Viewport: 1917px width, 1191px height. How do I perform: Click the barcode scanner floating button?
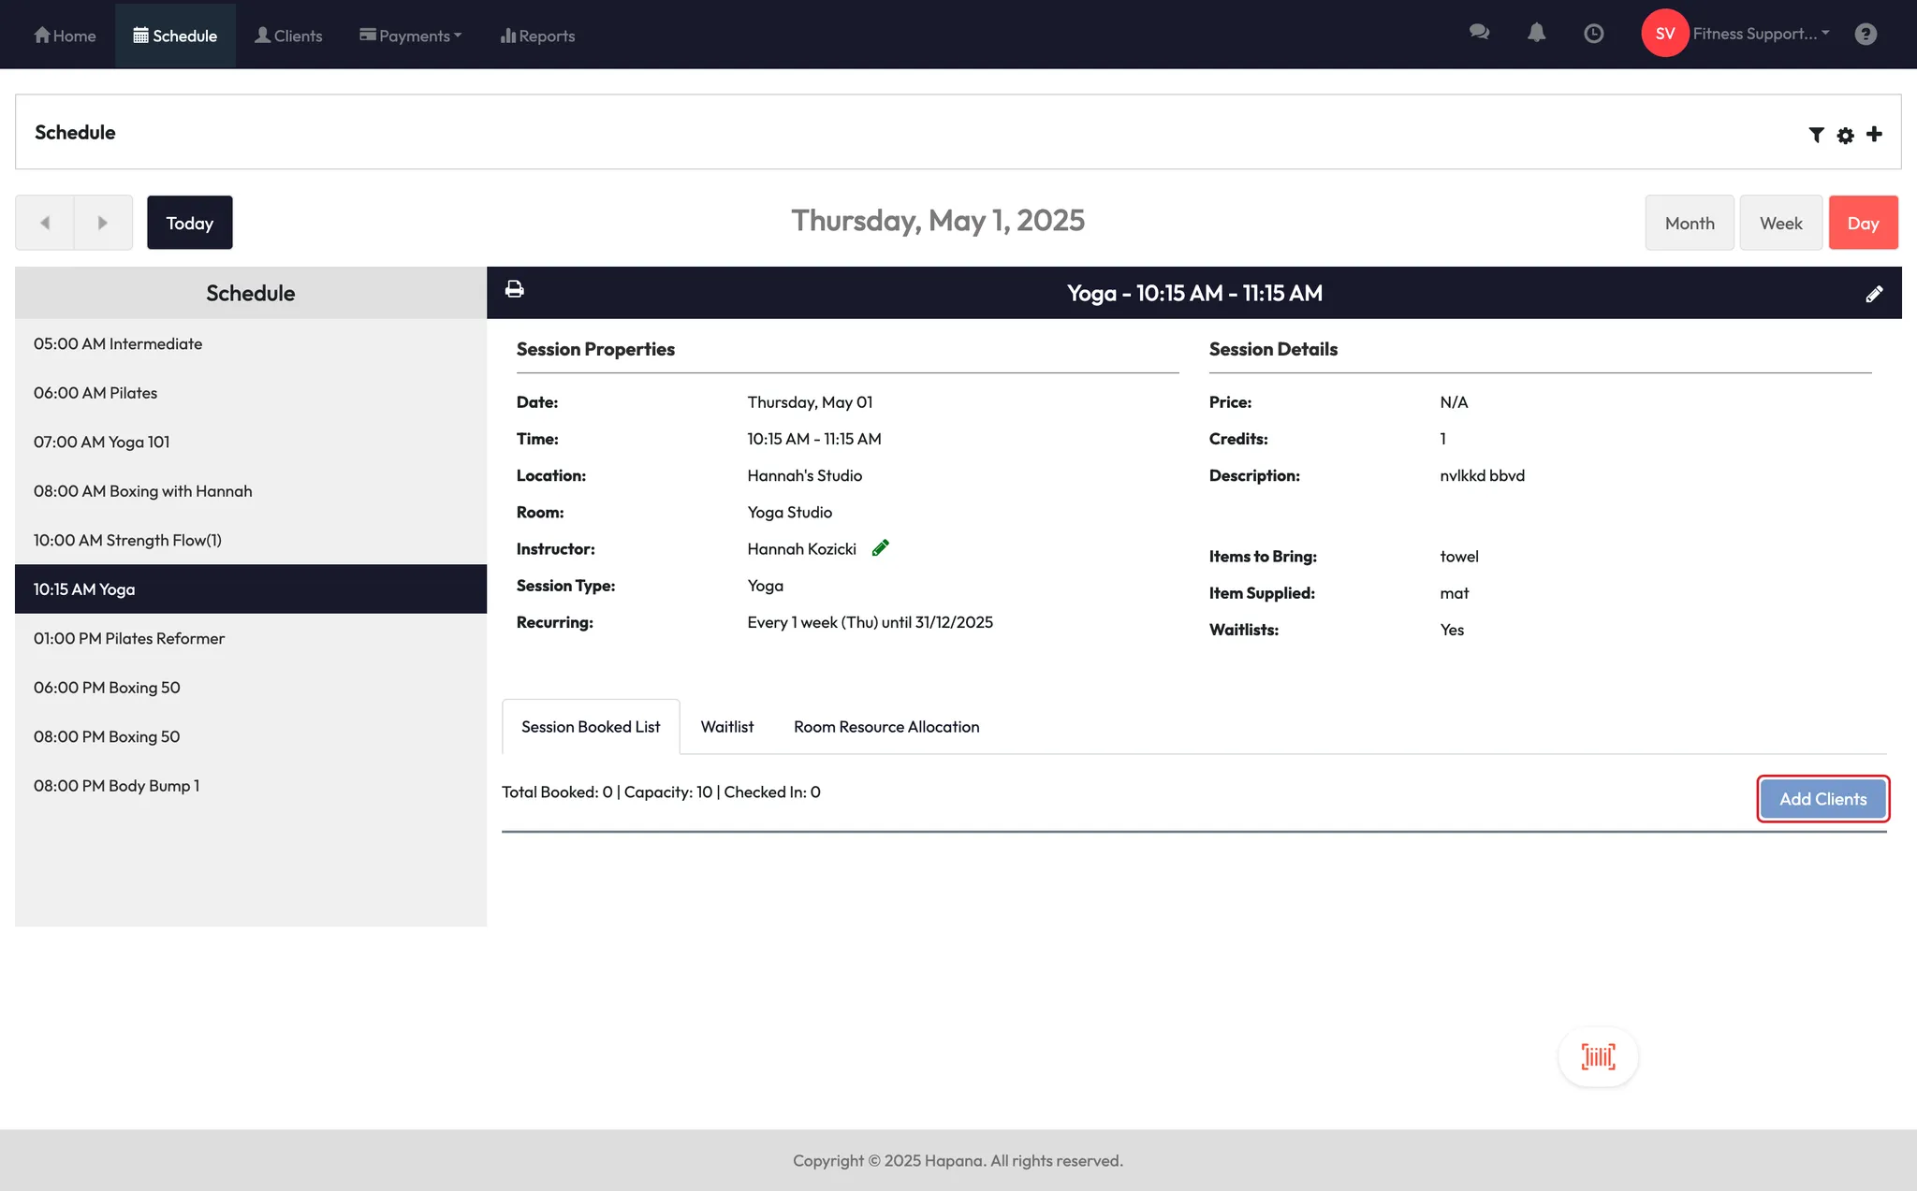pyautogui.click(x=1598, y=1056)
